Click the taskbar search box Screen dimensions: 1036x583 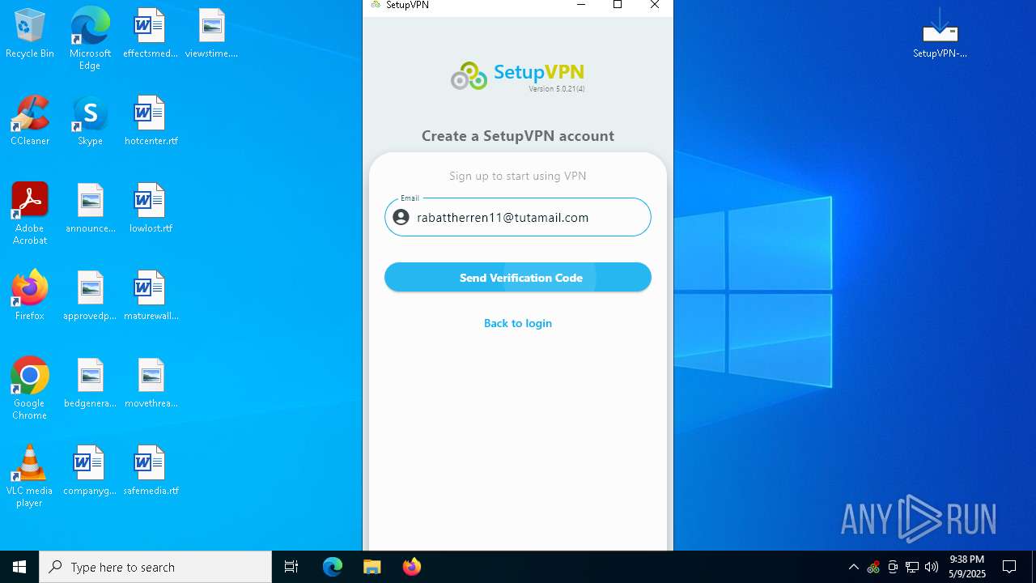(x=155, y=567)
